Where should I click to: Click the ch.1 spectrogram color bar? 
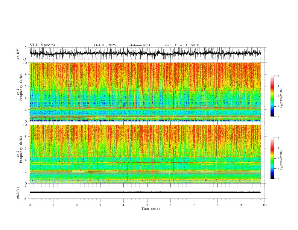tap(272, 96)
